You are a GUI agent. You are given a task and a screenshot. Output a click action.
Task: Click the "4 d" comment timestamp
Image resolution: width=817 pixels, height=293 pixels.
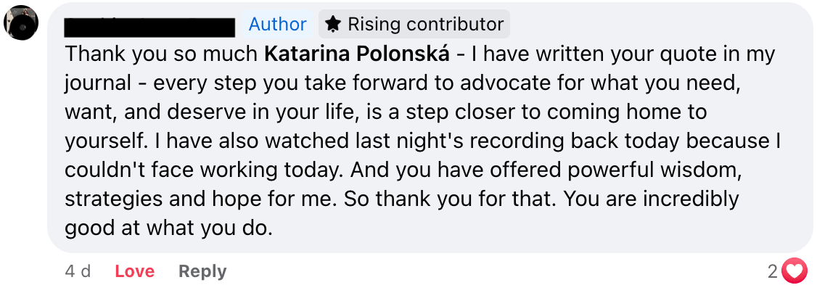point(78,271)
